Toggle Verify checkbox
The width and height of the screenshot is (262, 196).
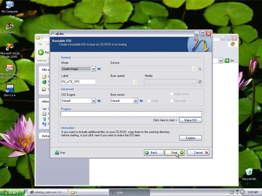pos(149,101)
